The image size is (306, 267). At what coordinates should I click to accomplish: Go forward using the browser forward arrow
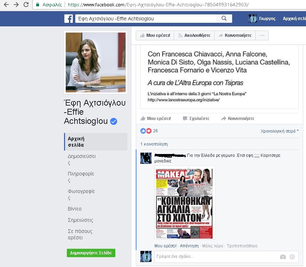click(x=16, y=5)
